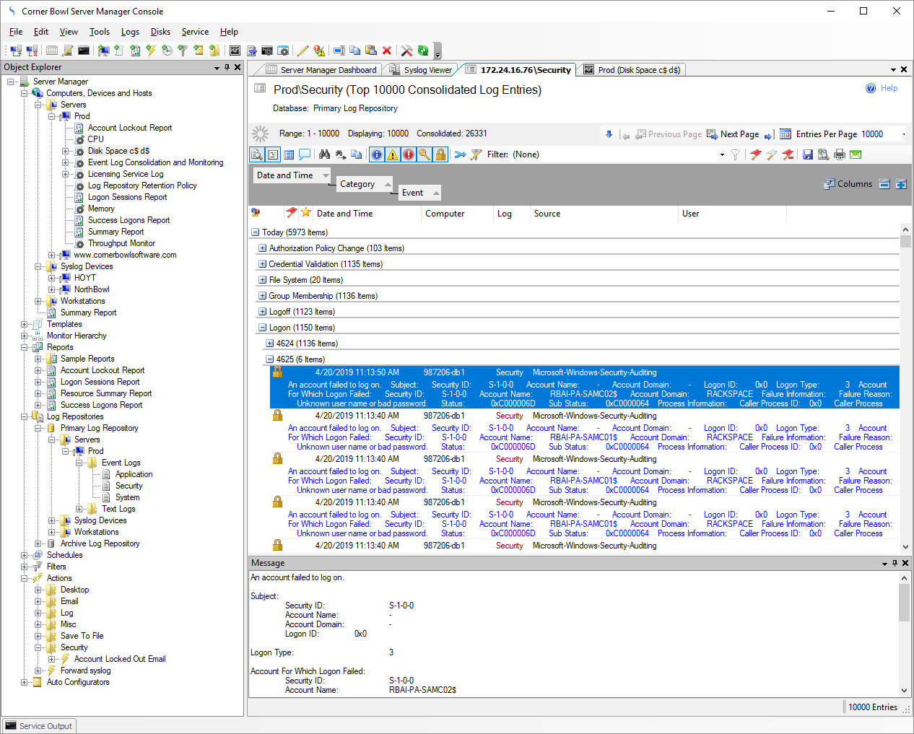Collapse the Reports tree node
Image resolution: width=914 pixels, height=734 pixels.
pyautogui.click(x=25, y=347)
